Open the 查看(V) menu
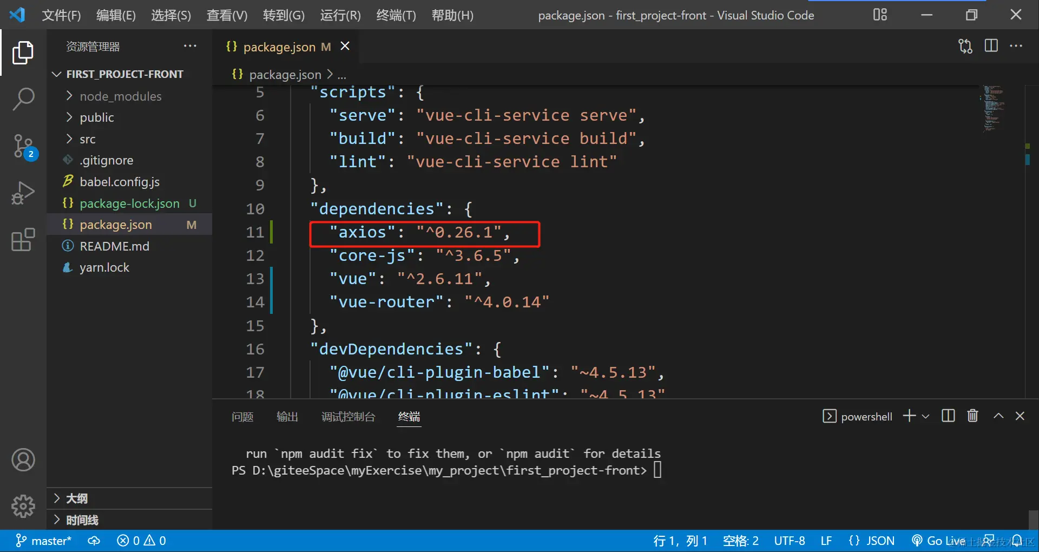1039x552 pixels. pyautogui.click(x=227, y=15)
